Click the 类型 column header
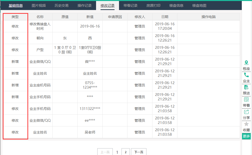Screen dimensions: 252x155 click(x=15, y=17)
